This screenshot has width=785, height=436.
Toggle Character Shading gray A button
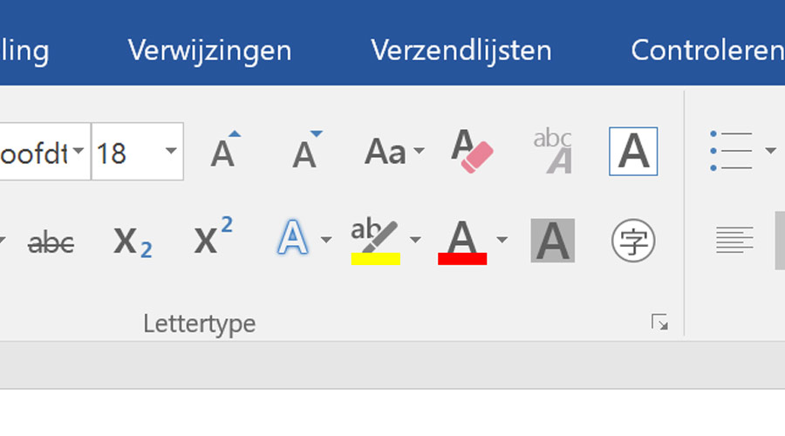click(553, 241)
